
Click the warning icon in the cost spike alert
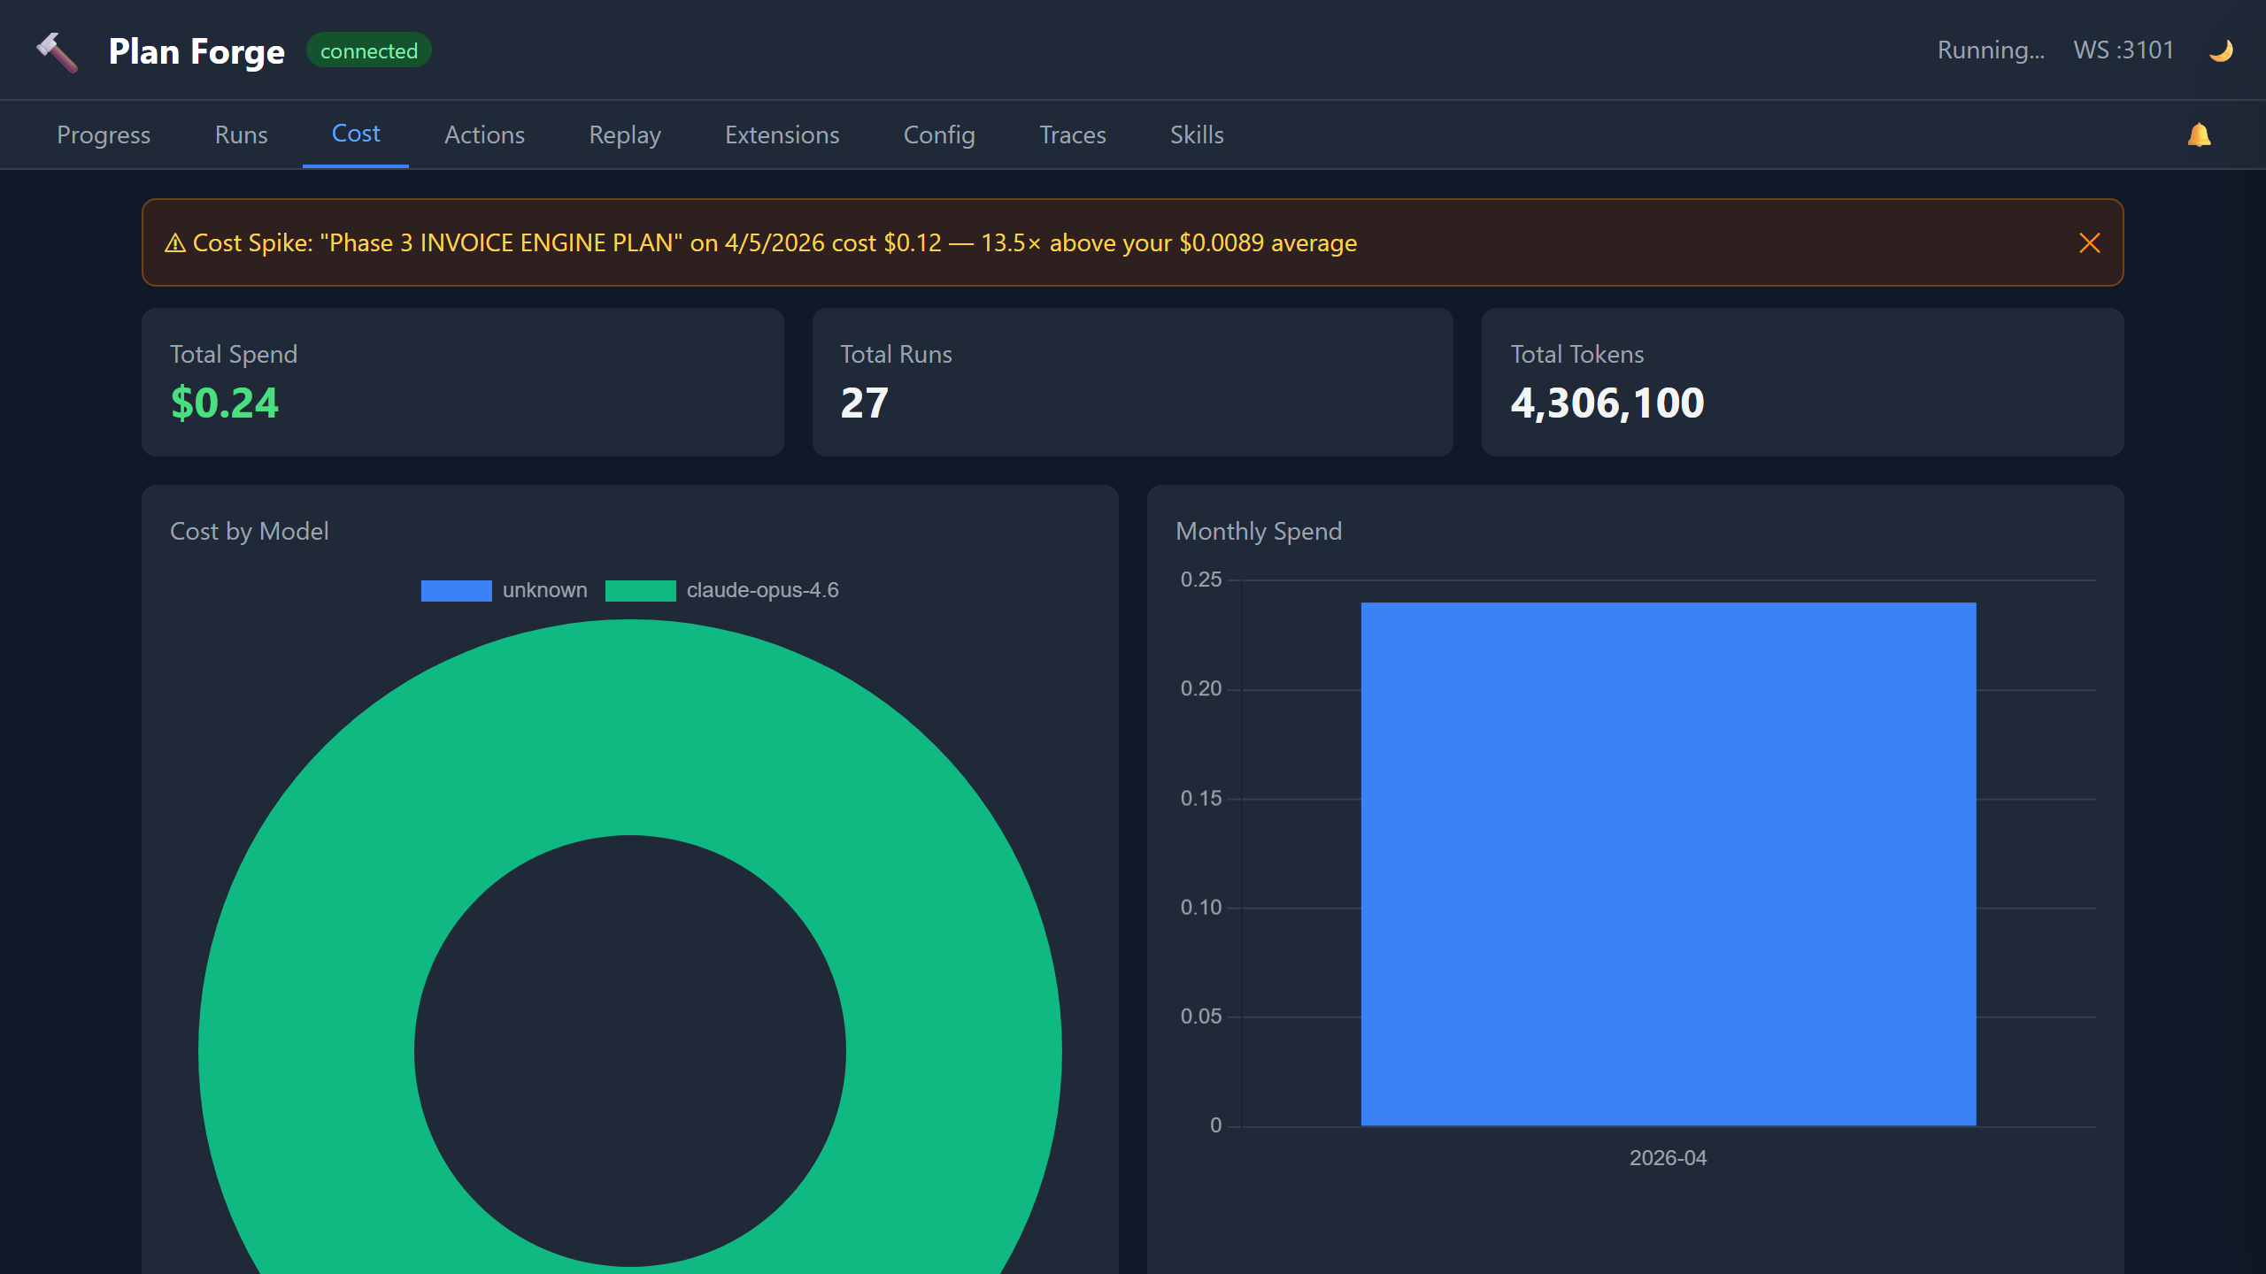(176, 242)
